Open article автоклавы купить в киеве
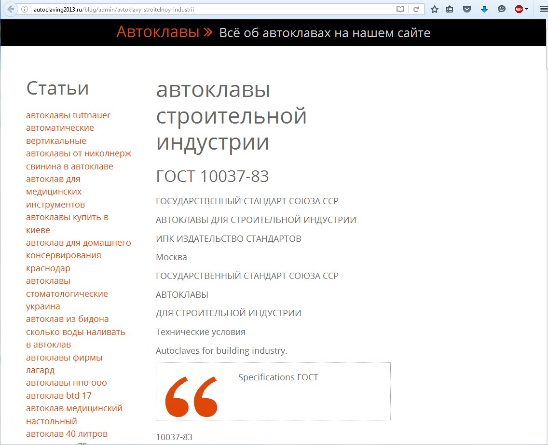The image size is (548, 445). (68, 224)
